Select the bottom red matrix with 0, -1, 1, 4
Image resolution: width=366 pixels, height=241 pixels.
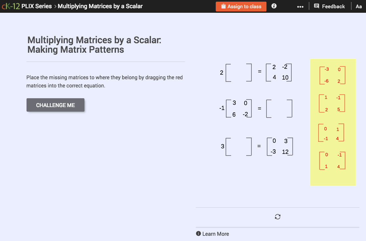(332, 160)
